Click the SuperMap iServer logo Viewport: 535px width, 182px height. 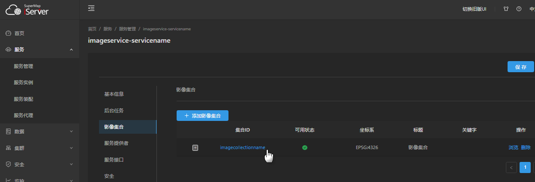[27, 9]
